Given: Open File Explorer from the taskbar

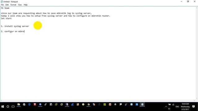Looking at the screenshot, I should (19, 105).
